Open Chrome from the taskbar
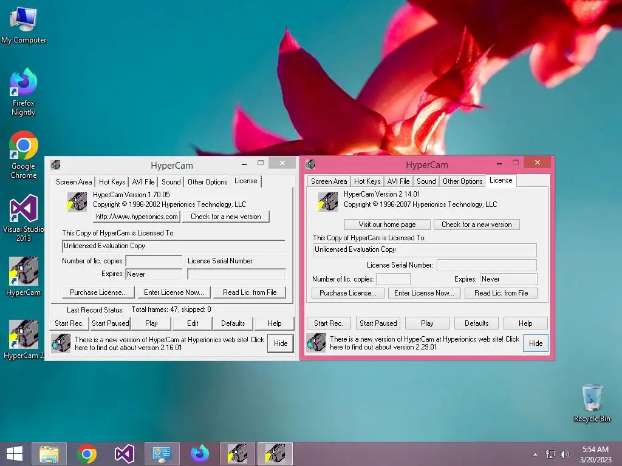The width and height of the screenshot is (622, 466). 87,454
